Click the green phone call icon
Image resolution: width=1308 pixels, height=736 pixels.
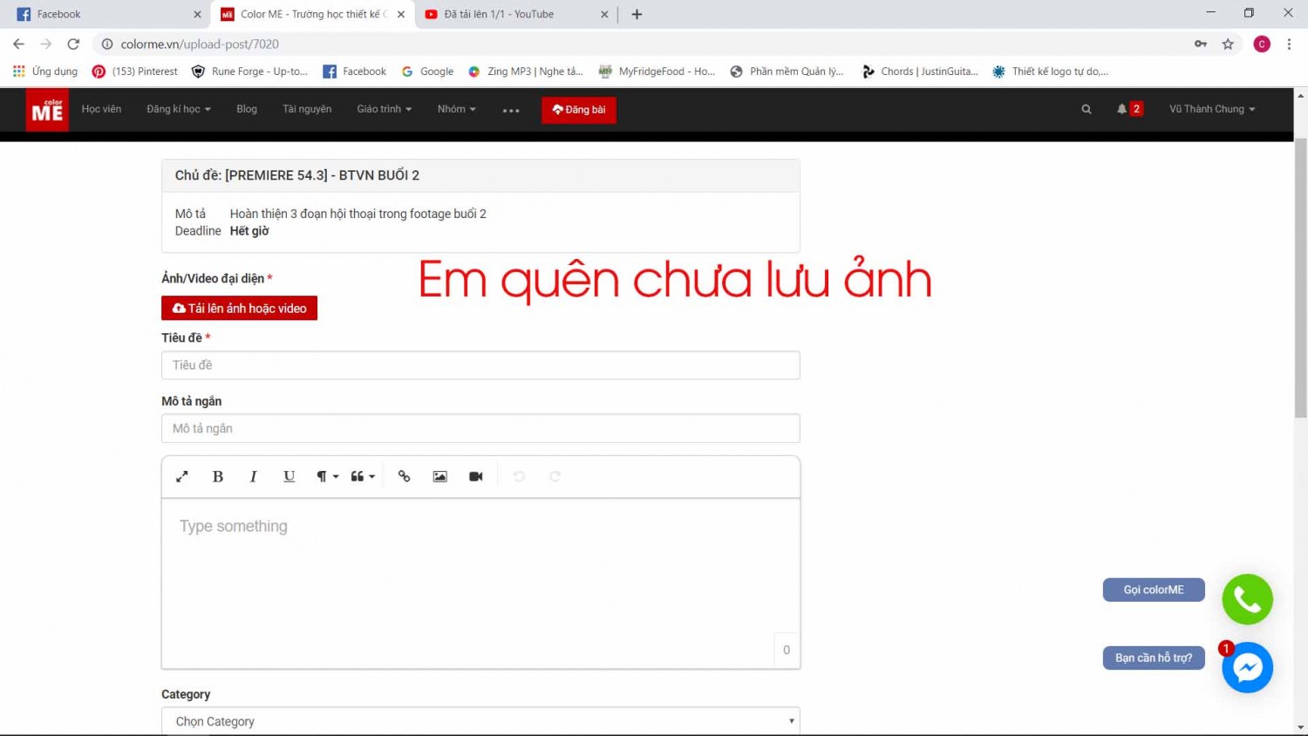[1248, 599]
